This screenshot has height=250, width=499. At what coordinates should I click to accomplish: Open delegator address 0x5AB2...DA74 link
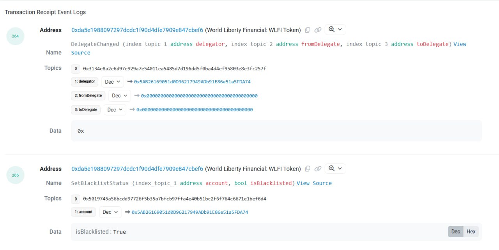pyautogui.click(x=192, y=82)
